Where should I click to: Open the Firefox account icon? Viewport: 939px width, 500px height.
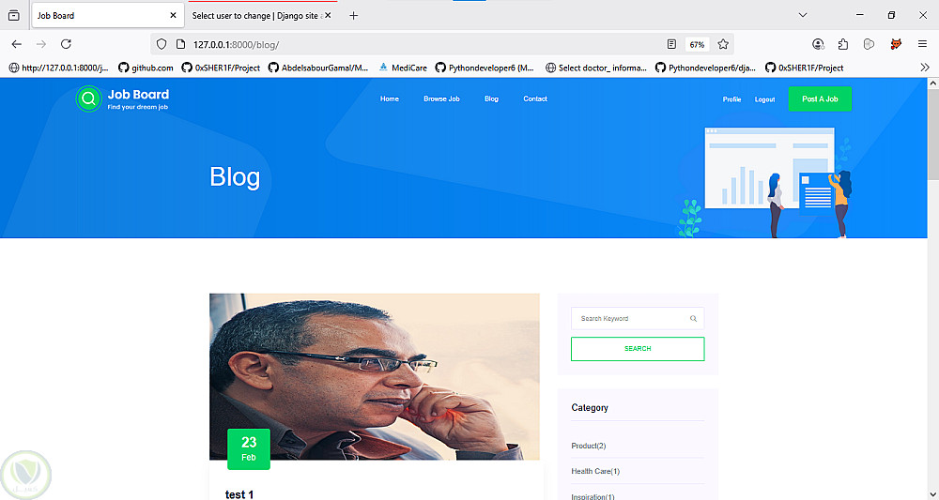(x=818, y=44)
